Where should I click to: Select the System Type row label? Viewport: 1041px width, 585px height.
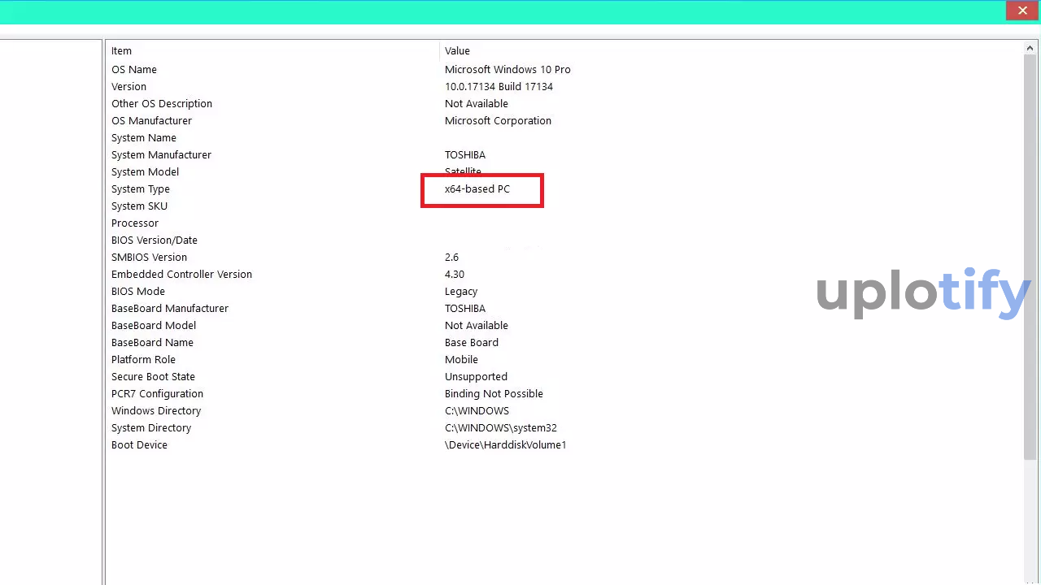141,188
